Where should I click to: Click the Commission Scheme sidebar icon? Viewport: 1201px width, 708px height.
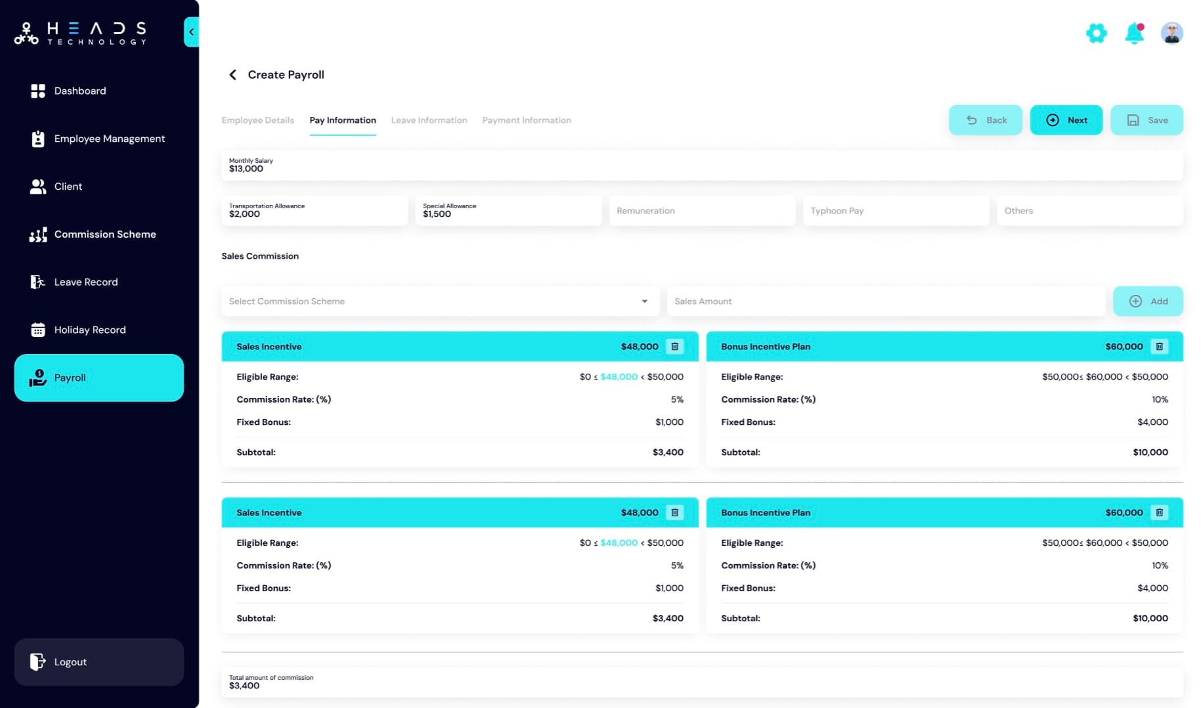point(38,234)
